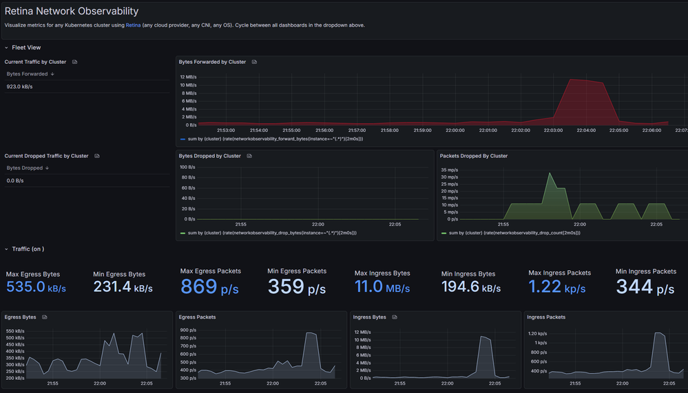The image size is (688, 393).
Task: Open Bytes Forwarded by Cluster panel title
Action: [212, 62]
